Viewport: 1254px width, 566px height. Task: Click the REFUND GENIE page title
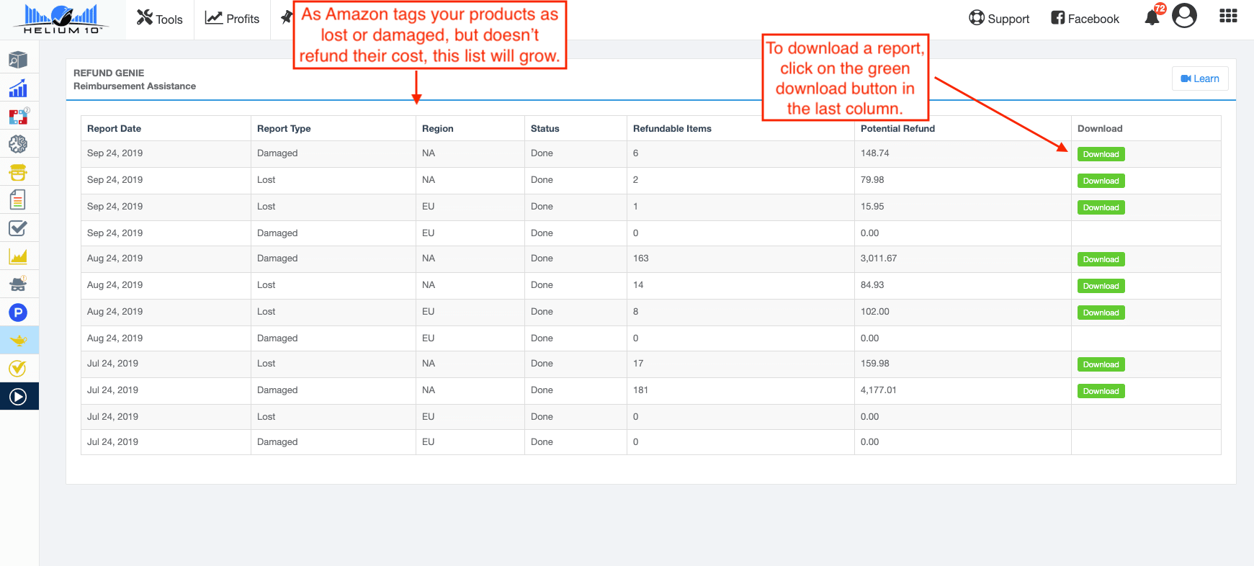(x=109, y=73)
